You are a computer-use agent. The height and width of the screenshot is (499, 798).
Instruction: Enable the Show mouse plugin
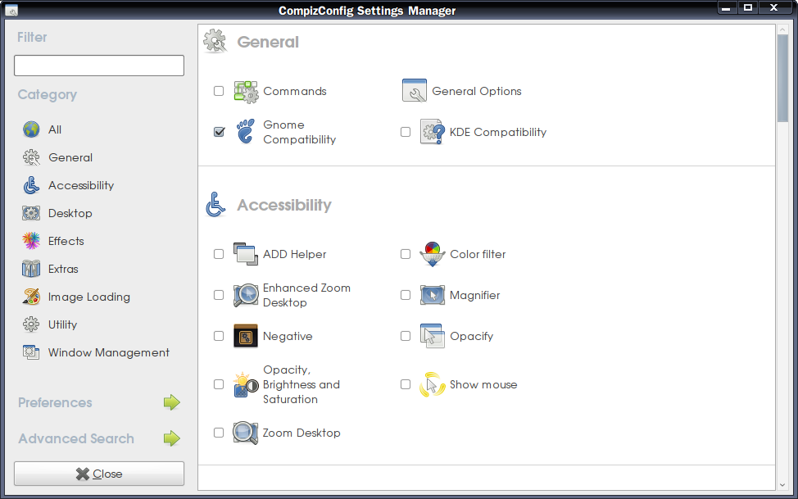[405, 383]
